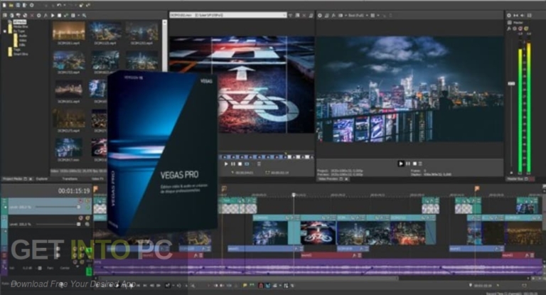Switch to the Explorer tab
Screen dimensions: 546x295
42,179
